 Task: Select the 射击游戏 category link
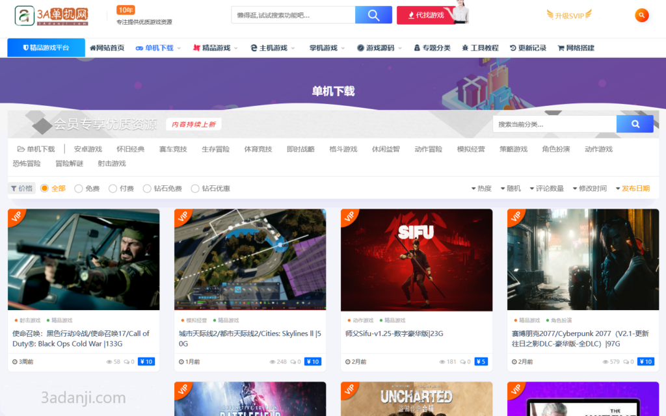[112, 163]
